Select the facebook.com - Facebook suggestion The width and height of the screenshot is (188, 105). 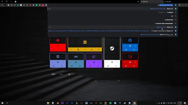[113, 27]
